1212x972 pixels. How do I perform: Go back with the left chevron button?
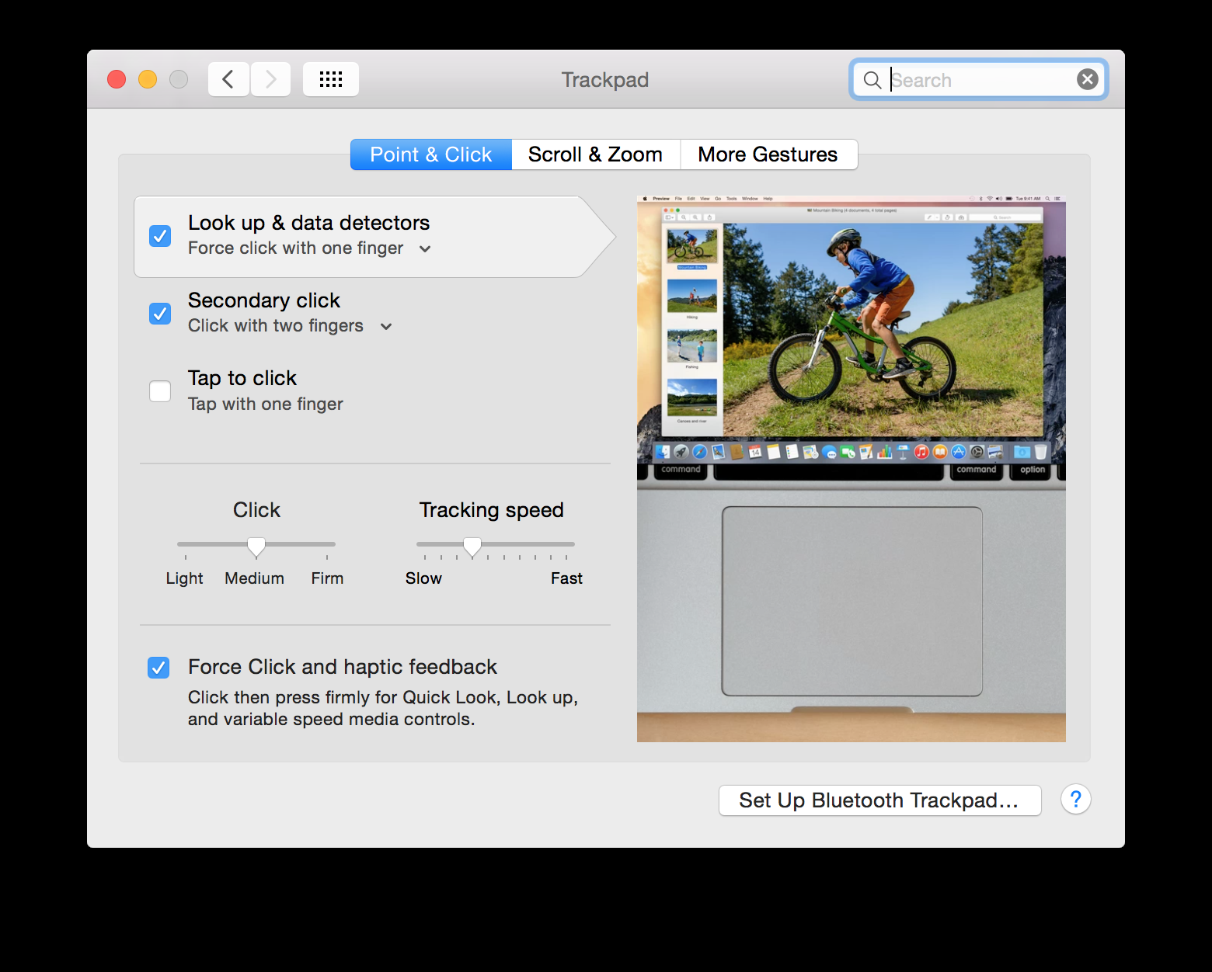coord(228,79)
